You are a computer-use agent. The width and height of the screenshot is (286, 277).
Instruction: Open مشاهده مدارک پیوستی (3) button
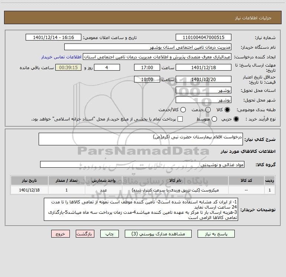tap(158, 234)
